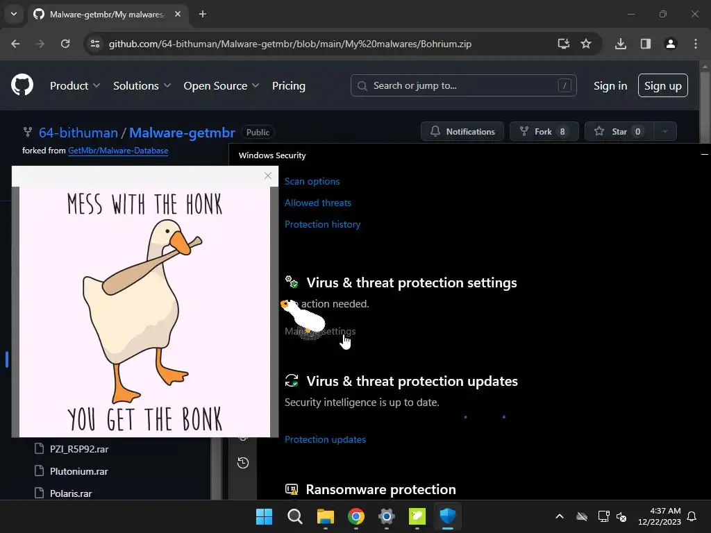The height and width of the screenshot is (533, 711).
Task: Open the 64-bithuman user link
Action: coord(78,133)
